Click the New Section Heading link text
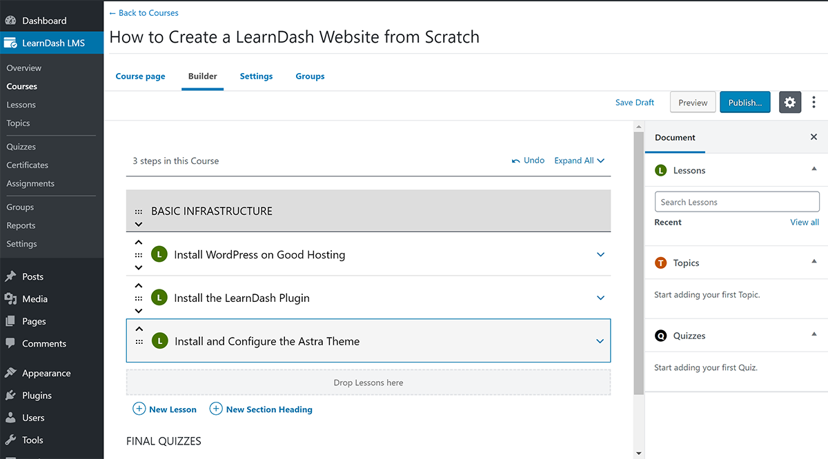Screen dimensions: 828x459 [x=269, y=409]
